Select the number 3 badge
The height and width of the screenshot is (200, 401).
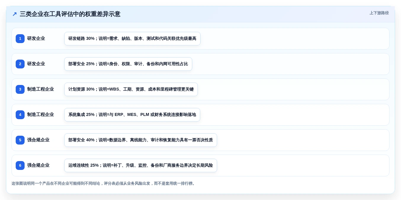20,89
